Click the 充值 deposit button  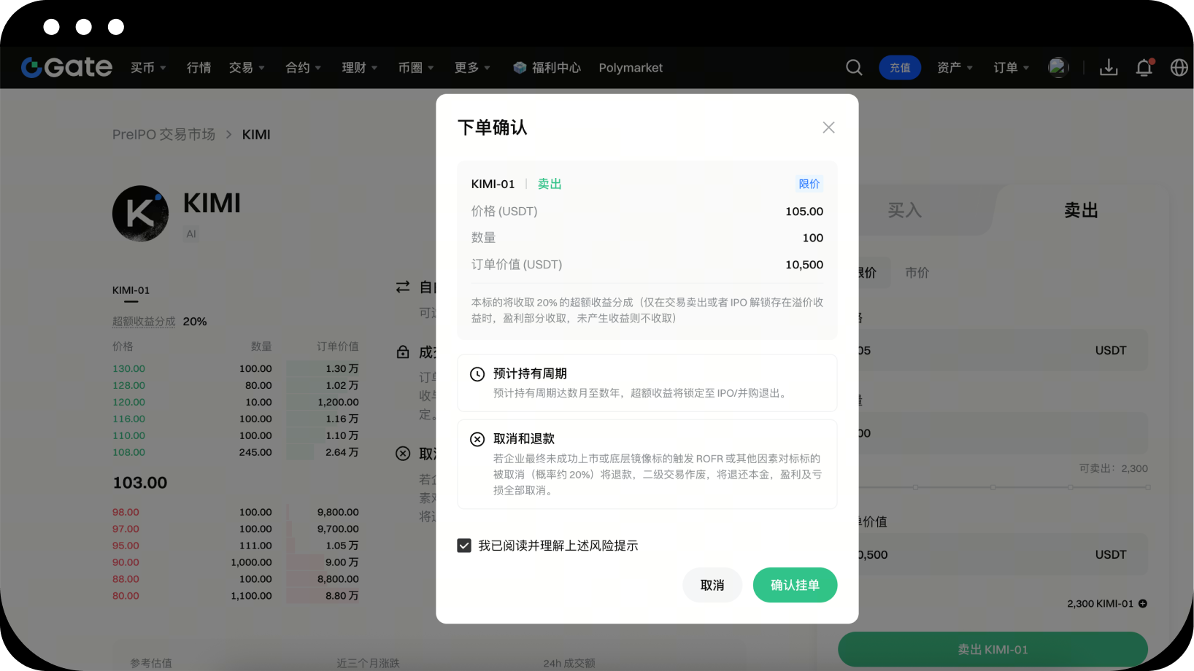900,68
